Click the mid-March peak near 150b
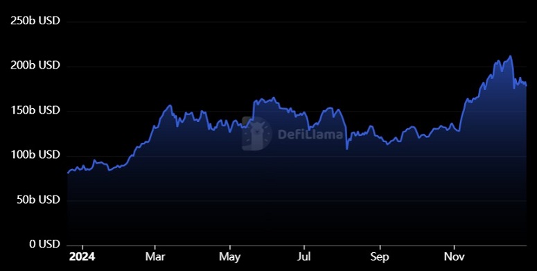The height and width of the screenshot is (271, 537). point(170,105)
